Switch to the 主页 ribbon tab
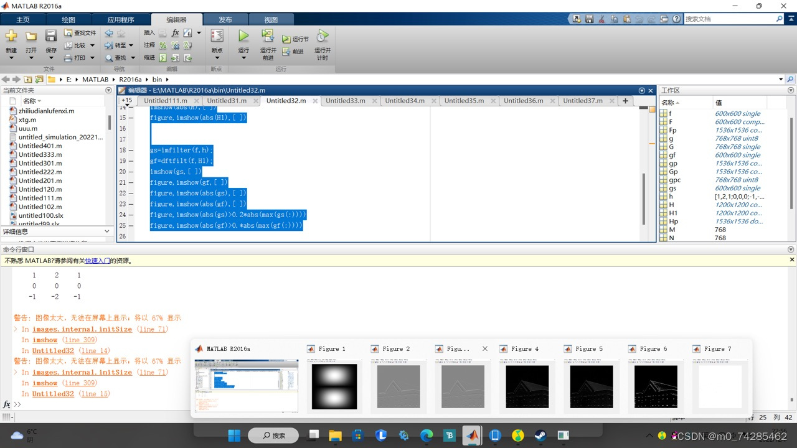The height and width of the screenshot is (448, 797). tap(23, 19)
